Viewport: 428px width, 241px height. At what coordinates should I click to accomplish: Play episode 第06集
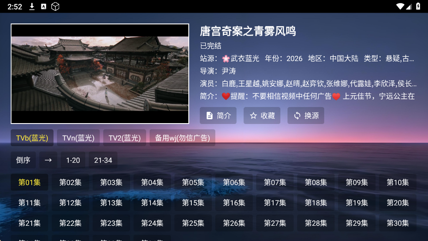(x=234, y=182)
